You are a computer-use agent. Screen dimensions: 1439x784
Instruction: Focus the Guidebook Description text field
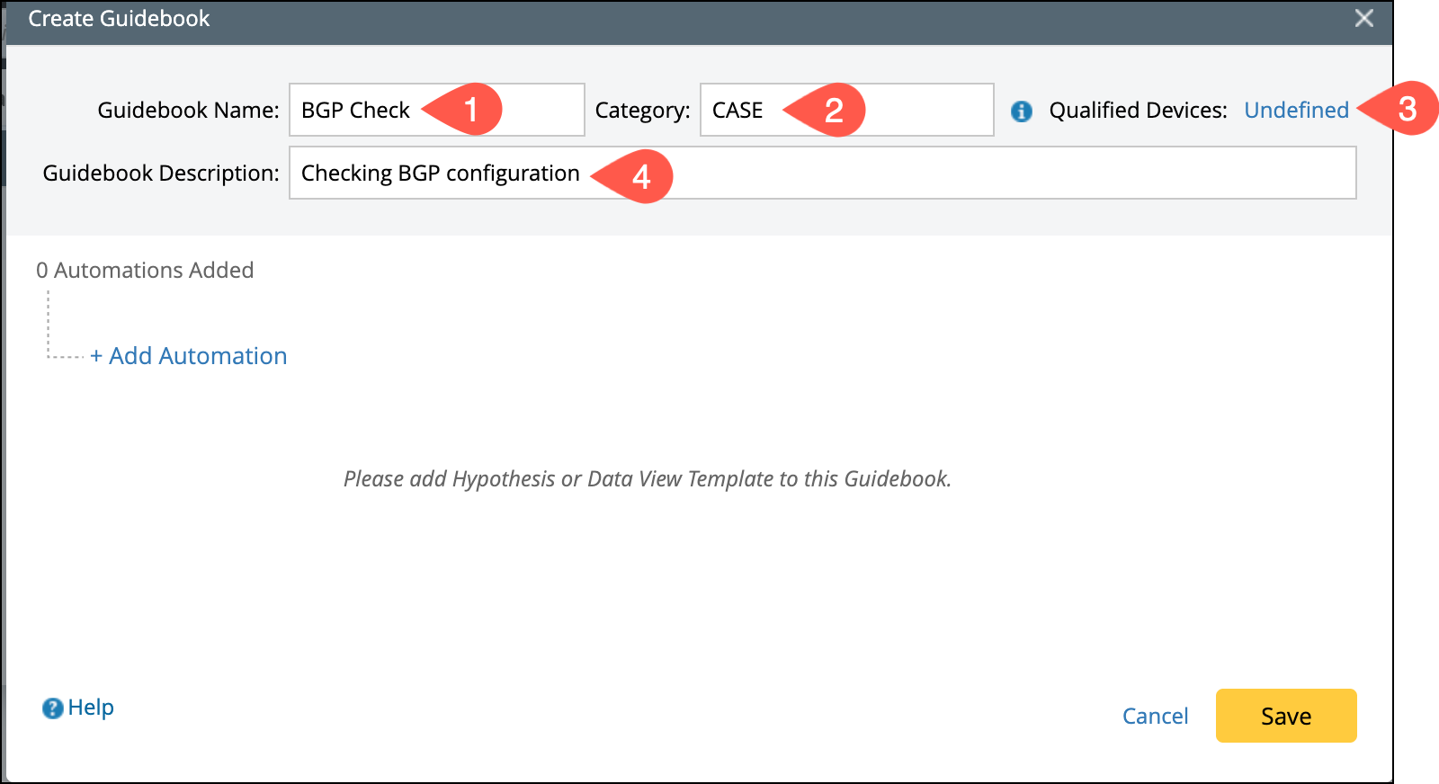click(x=989, y=173)
